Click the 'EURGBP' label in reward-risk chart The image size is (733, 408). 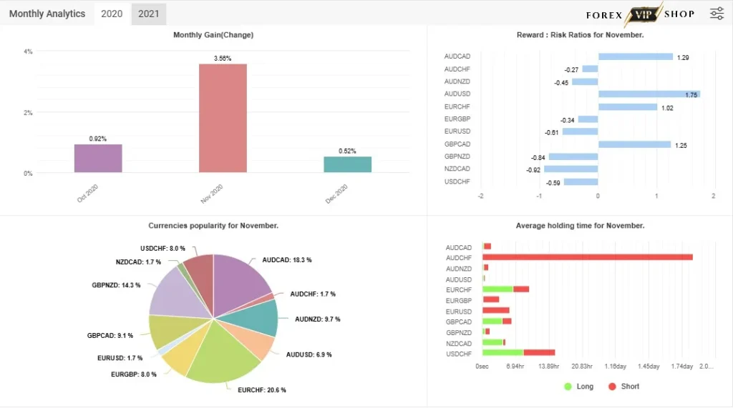click(x=457, y=119)
